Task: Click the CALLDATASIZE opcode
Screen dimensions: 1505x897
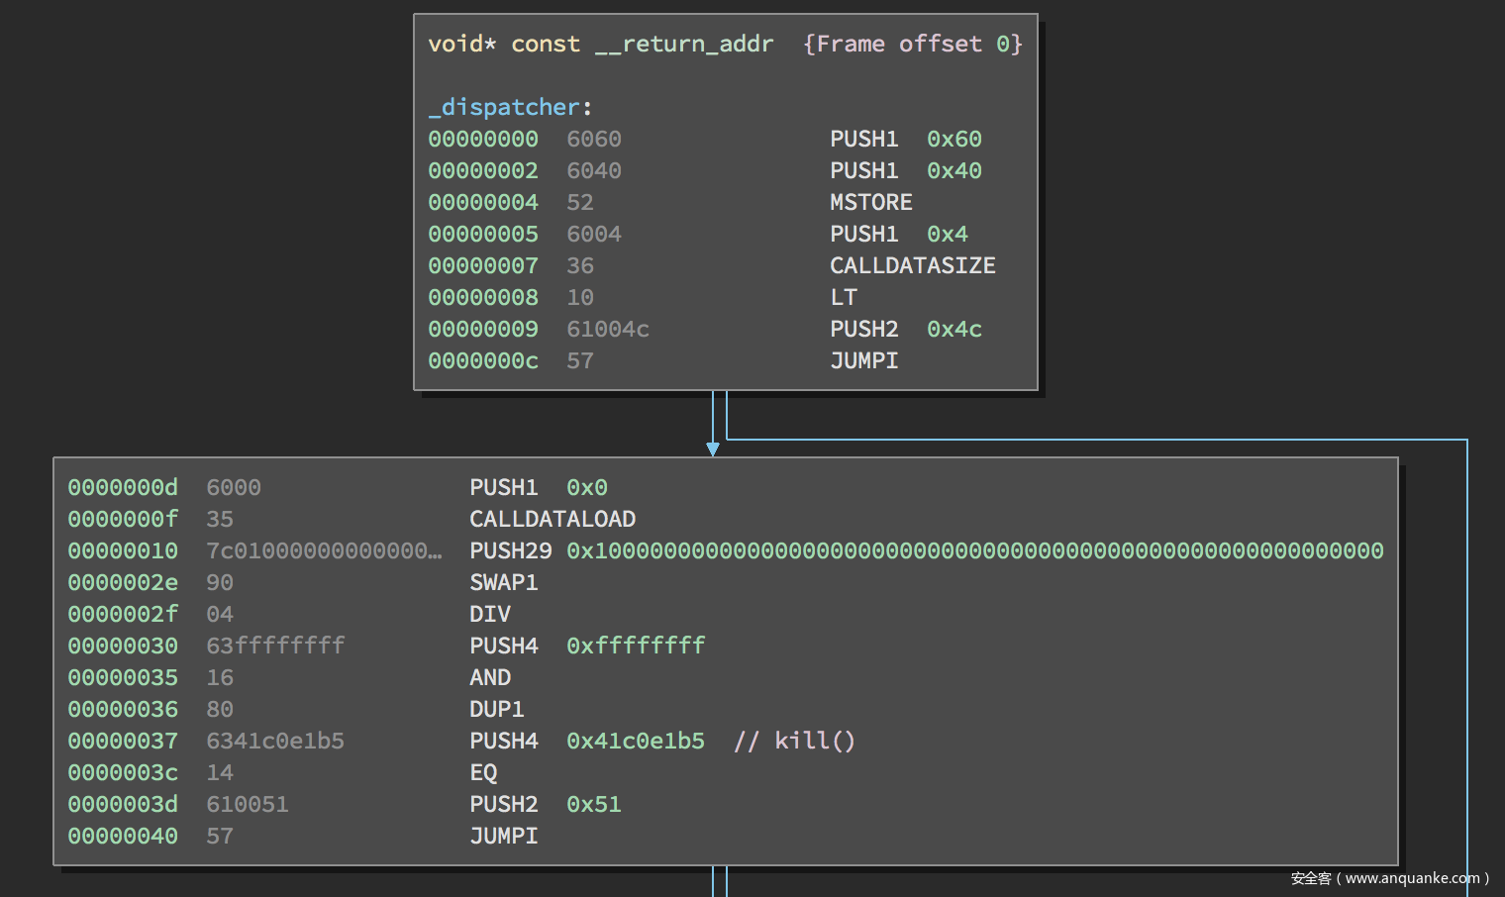Action: point(912,265)
